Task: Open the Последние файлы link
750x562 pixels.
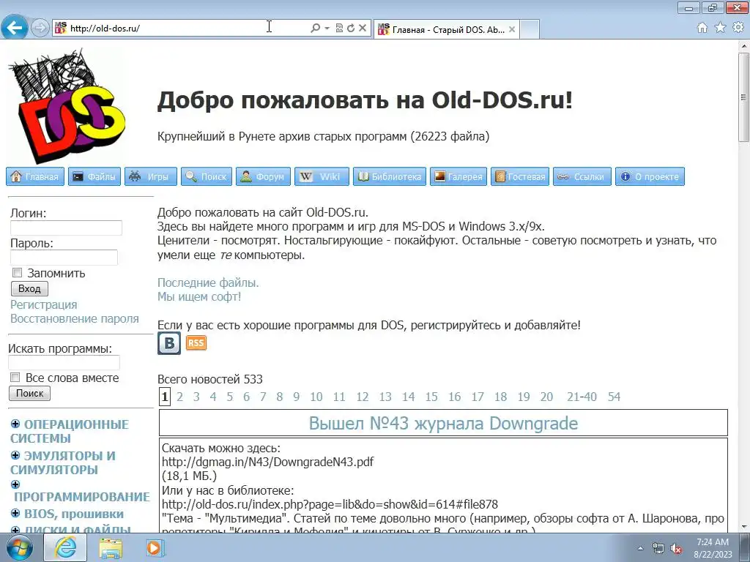Action: click(208, 283)
